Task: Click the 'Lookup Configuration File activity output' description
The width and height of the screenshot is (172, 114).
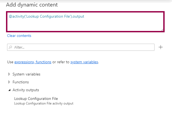Action: [44, 103]
